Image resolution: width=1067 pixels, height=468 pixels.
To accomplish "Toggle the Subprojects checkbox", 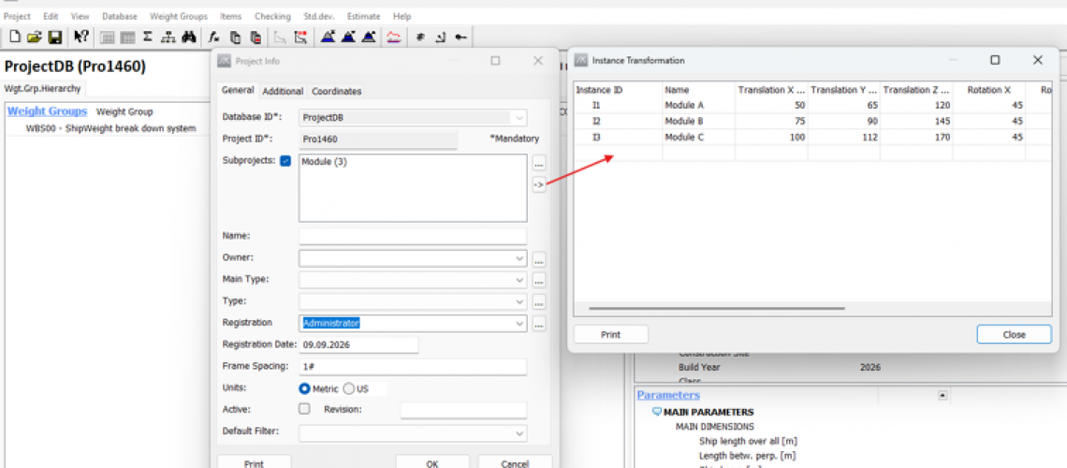I will pos(285,161).
